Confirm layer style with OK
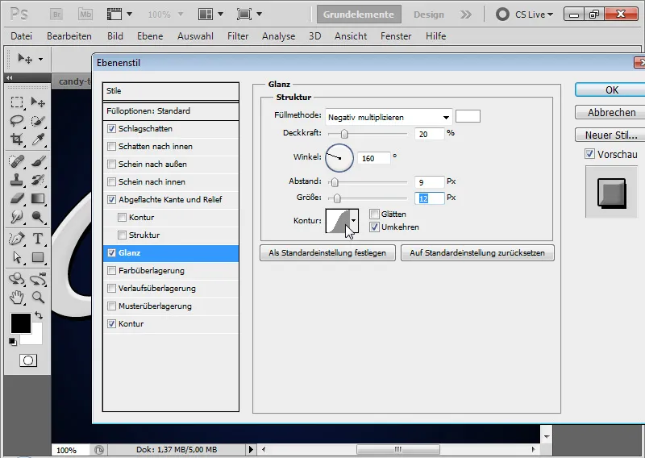Image resolution: width=645 pixels, height=458 pixels. 612,90
